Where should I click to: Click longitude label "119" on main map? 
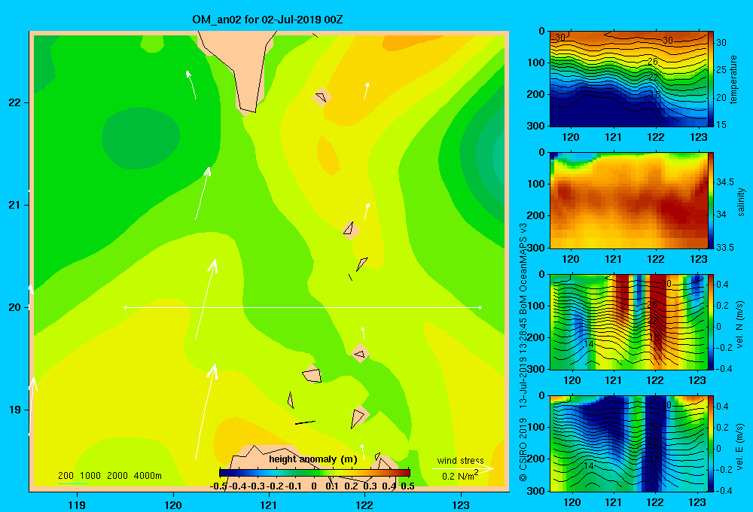[x=77, y=504]
